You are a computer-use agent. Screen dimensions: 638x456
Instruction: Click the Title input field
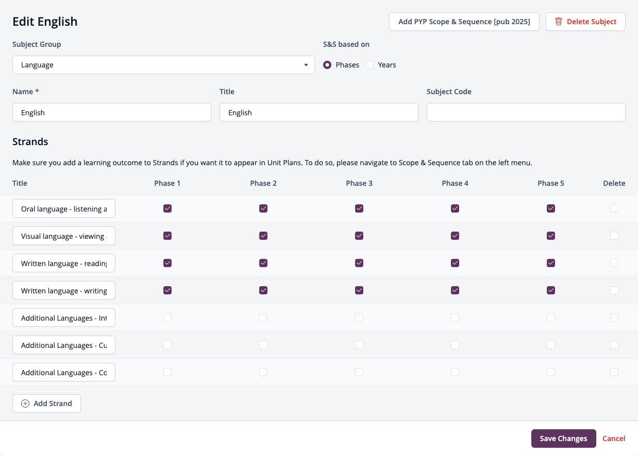coord(319,112)
